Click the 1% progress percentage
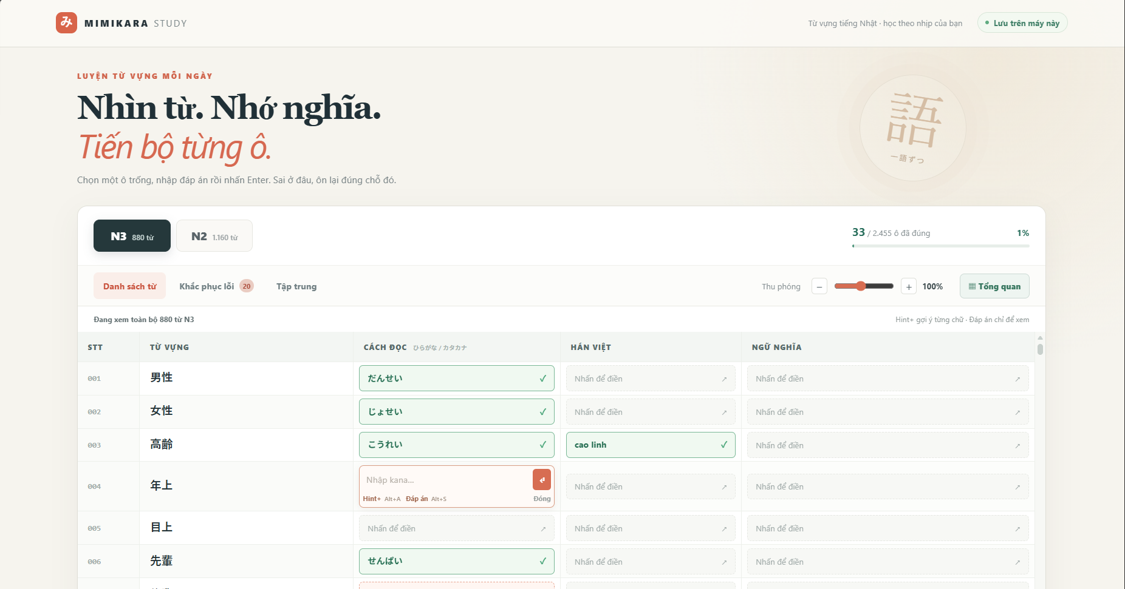 pyautogui.click(x=1023, y=233)
